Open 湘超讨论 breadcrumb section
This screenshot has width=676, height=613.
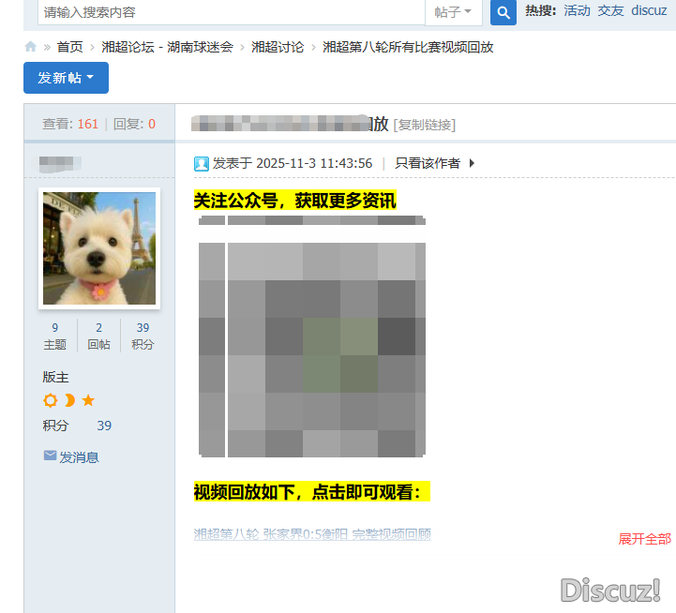coord(278,47)
